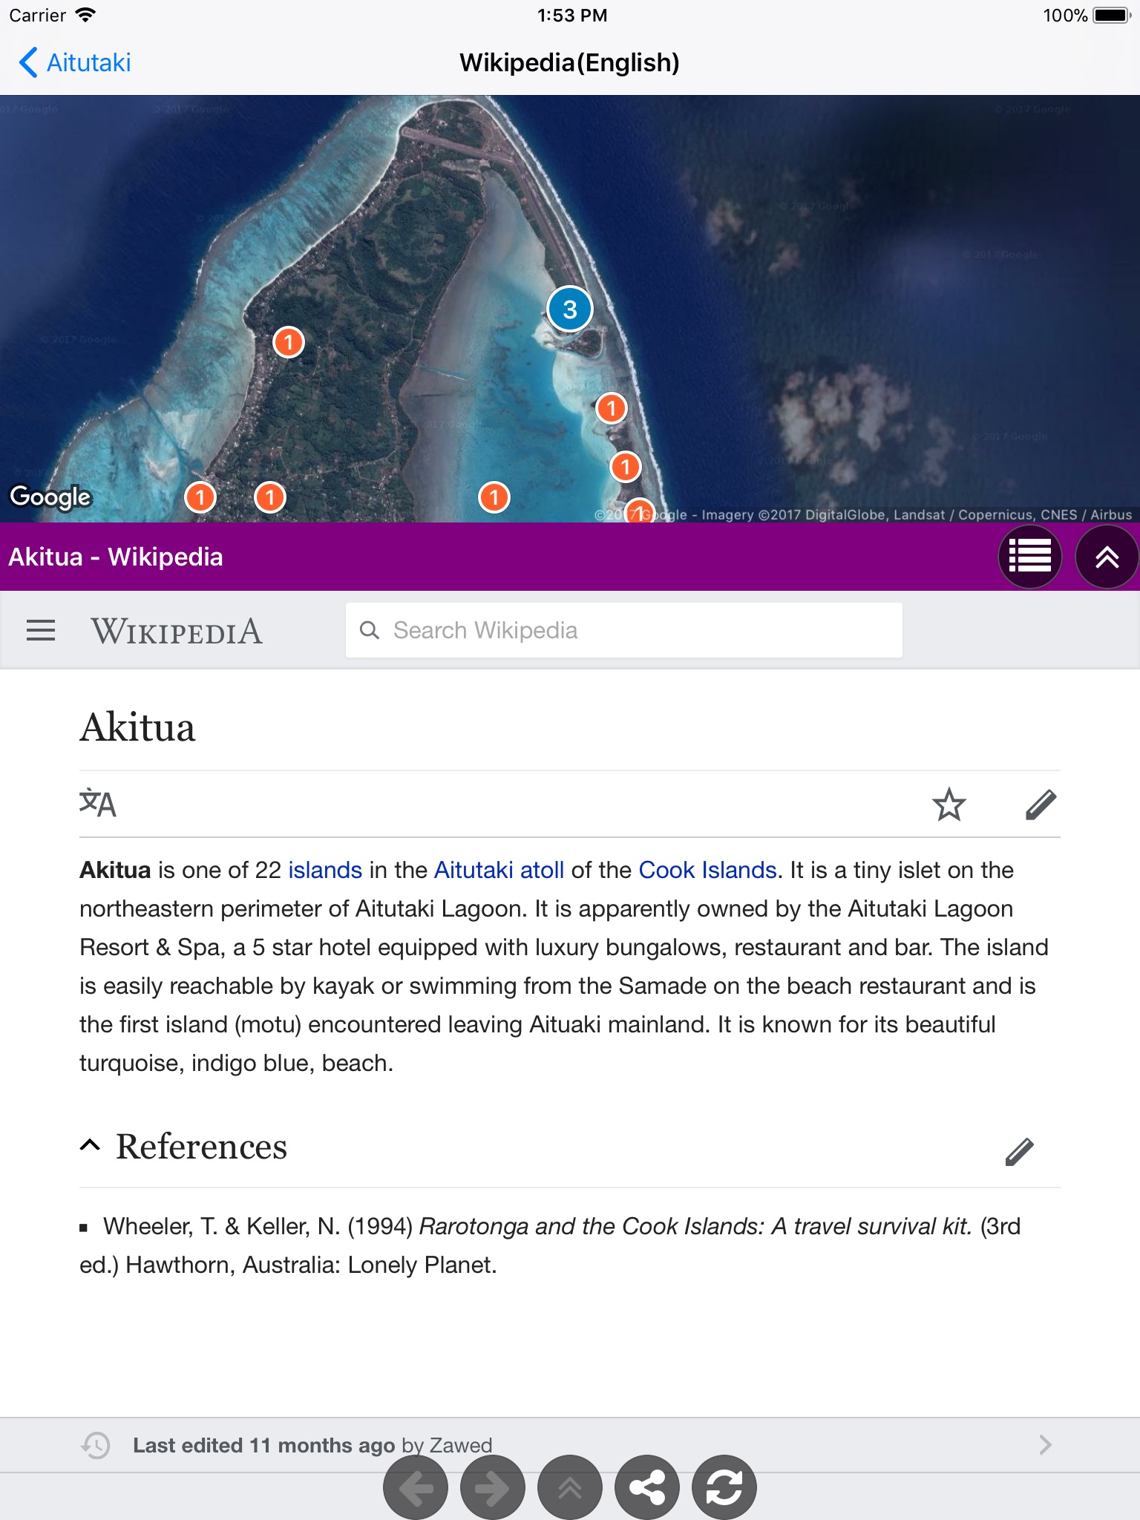Click in the Search Wikipedia field
Viewport: 1140px width, 1520px height.
(x=623, y=630)
